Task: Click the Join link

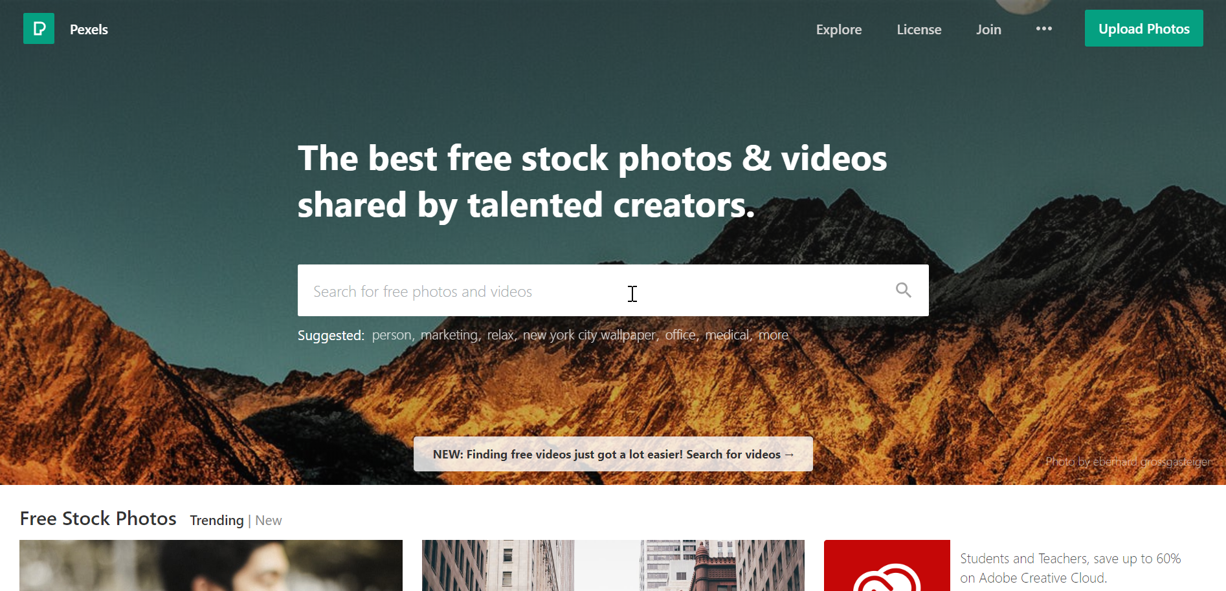Action: [988, 30]
